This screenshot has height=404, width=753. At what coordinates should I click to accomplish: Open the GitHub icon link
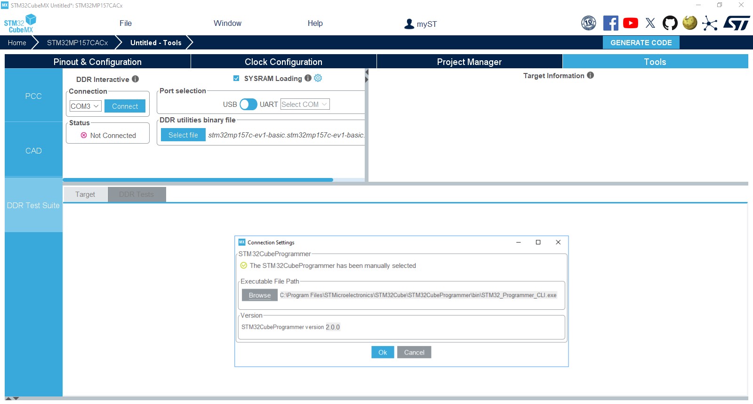coord(670,23)
